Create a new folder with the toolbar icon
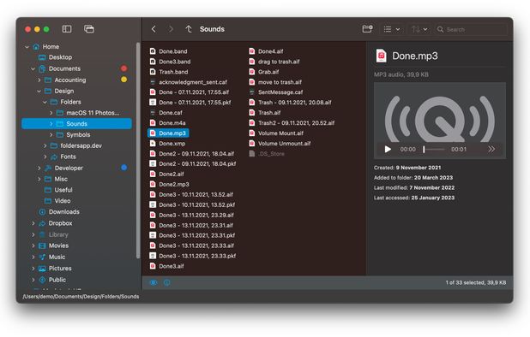 tap(367, 29)
